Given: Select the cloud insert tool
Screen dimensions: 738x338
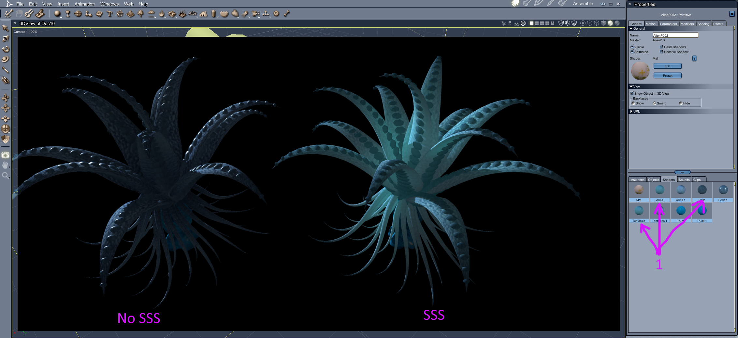Looking at the screenshot, I should [x=151, y=14].
